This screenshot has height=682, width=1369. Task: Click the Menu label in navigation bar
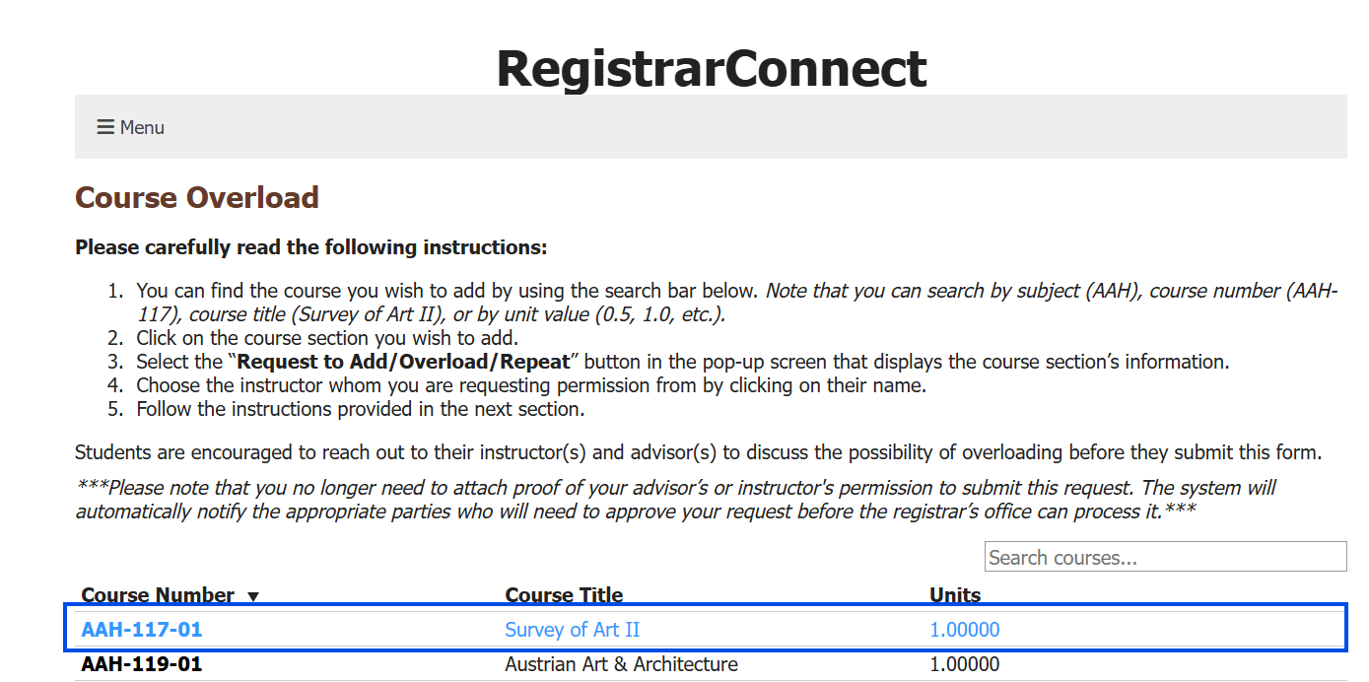(x=142, y=127)
